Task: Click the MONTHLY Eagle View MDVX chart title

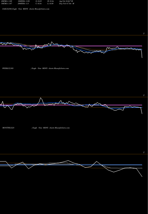Action: tap(36, 128)
